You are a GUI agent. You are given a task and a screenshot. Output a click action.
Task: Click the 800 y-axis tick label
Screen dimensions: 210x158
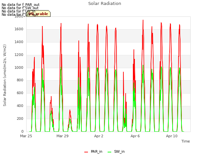(20, 80)
